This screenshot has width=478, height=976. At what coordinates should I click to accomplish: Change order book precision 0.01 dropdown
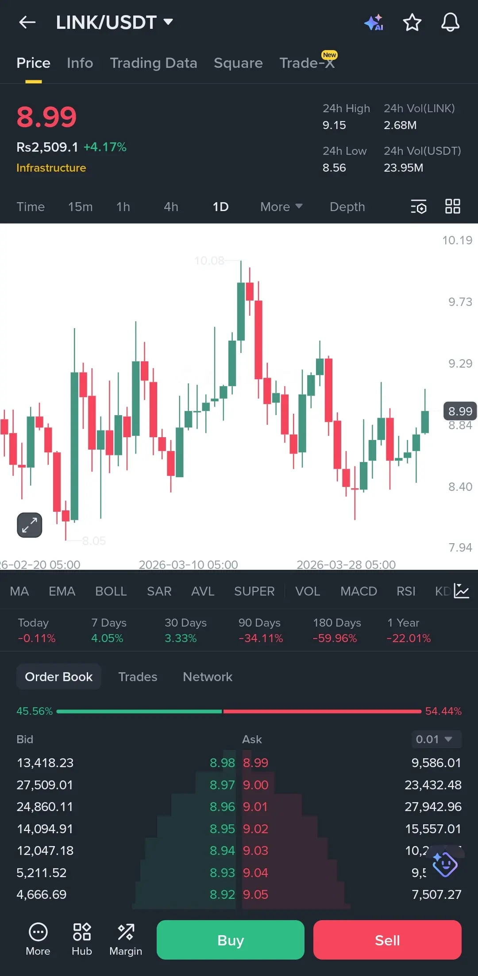click(x=436, y=739)
